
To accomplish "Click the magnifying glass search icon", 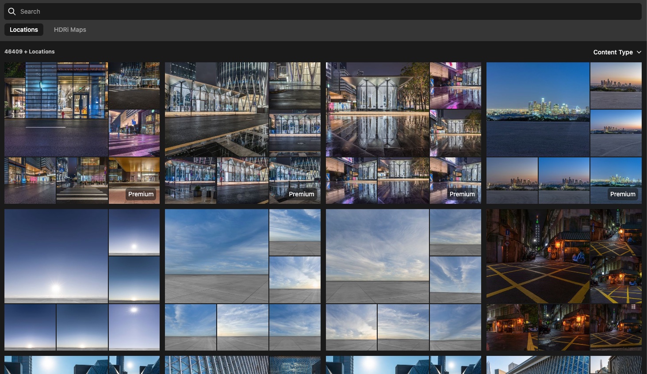I will tap(12, 11).
